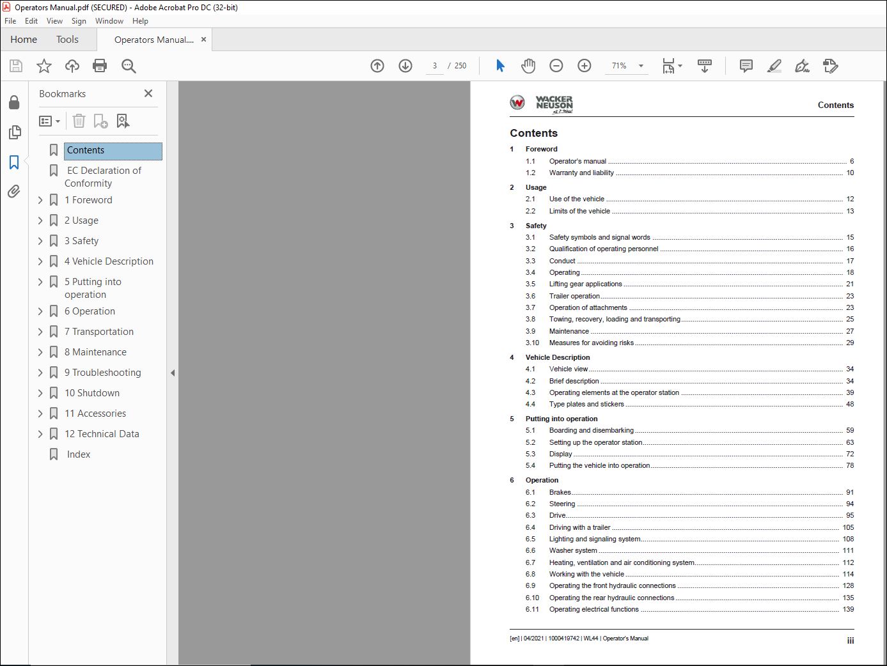This screenshot has height=666, width=887.
Task: Open the View menu
Action: pos(54,21)
